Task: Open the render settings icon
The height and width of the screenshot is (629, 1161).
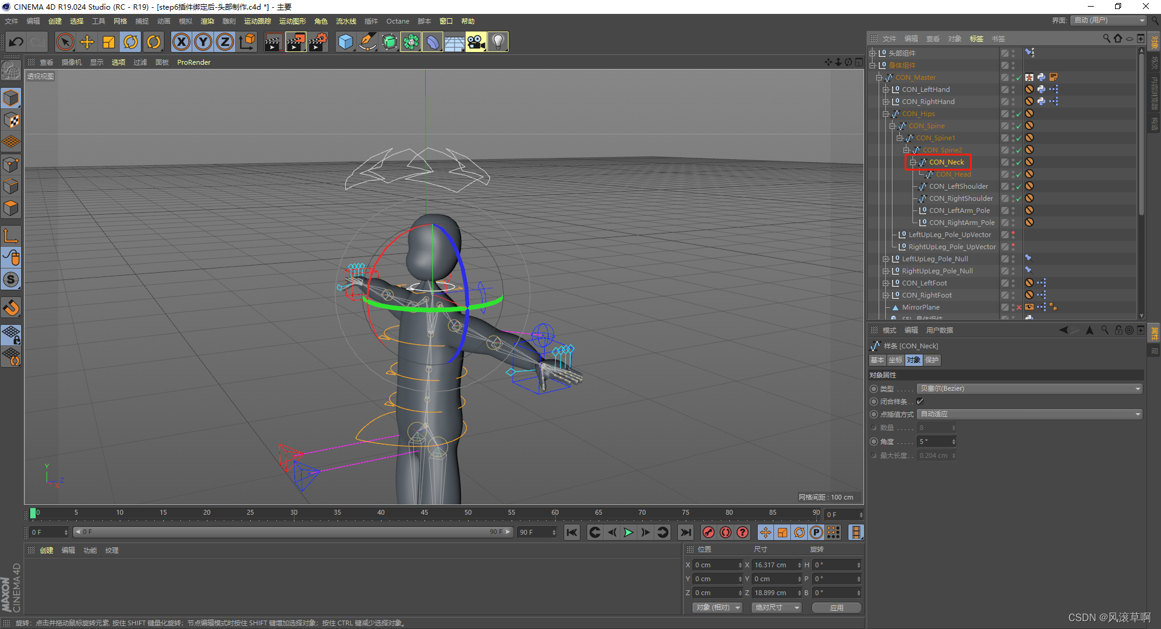Action: (317, 42)
